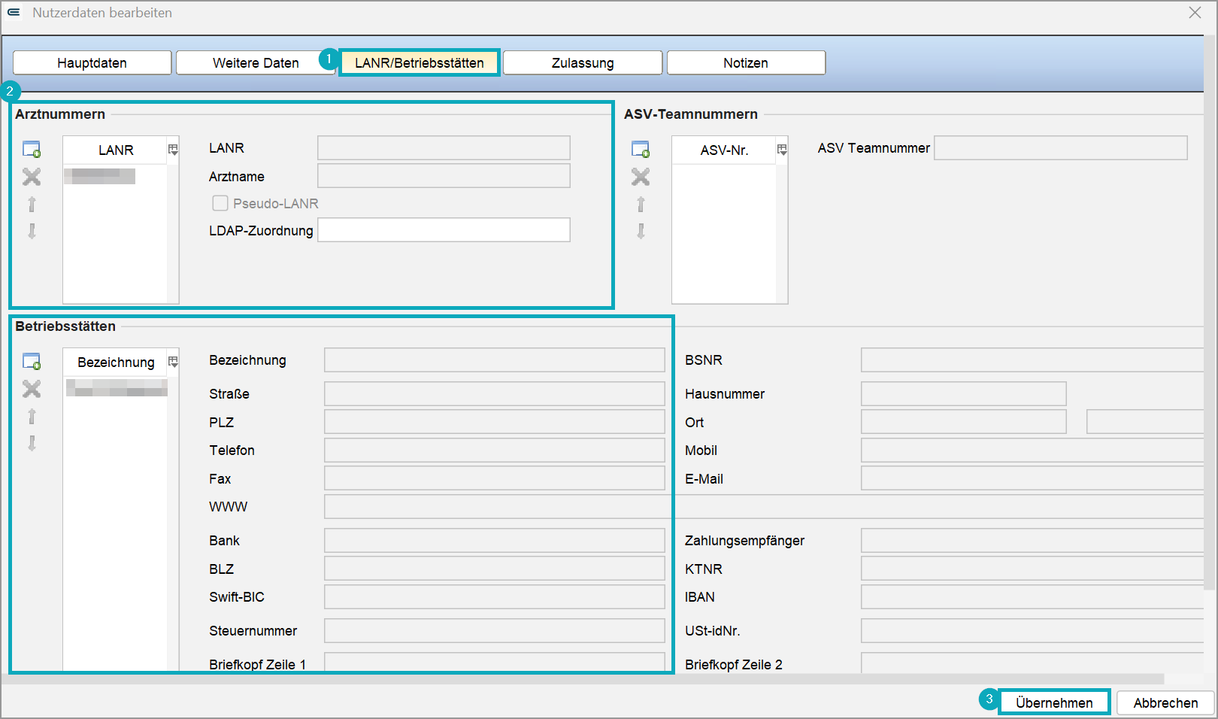Select the blurred entry in Bezeichnung list
This screenshot has width=1218, height=719.
click(x=117, y=388)
